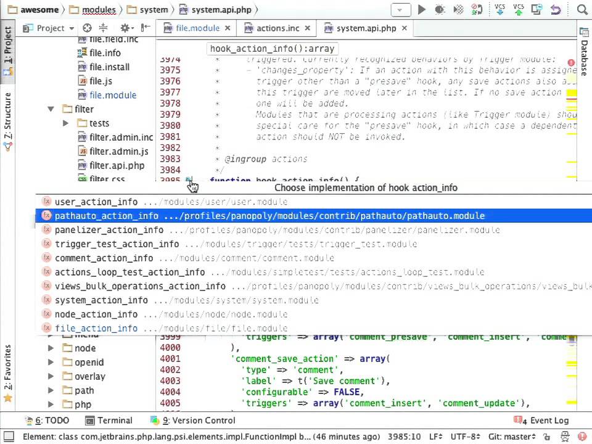This screenshot has height=444, width=592.
Task: Choose user_action_info implementation
Action: pos(313,202)
